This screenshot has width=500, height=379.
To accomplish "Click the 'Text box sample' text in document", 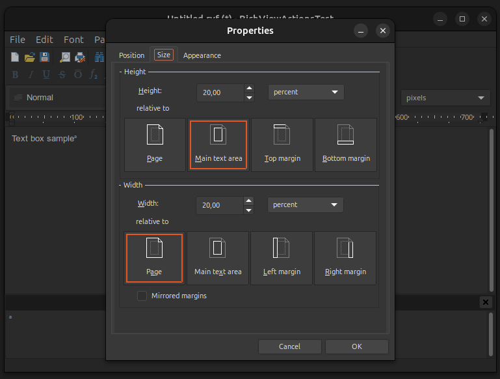I will pyautogui.click(x=44, y=138).
